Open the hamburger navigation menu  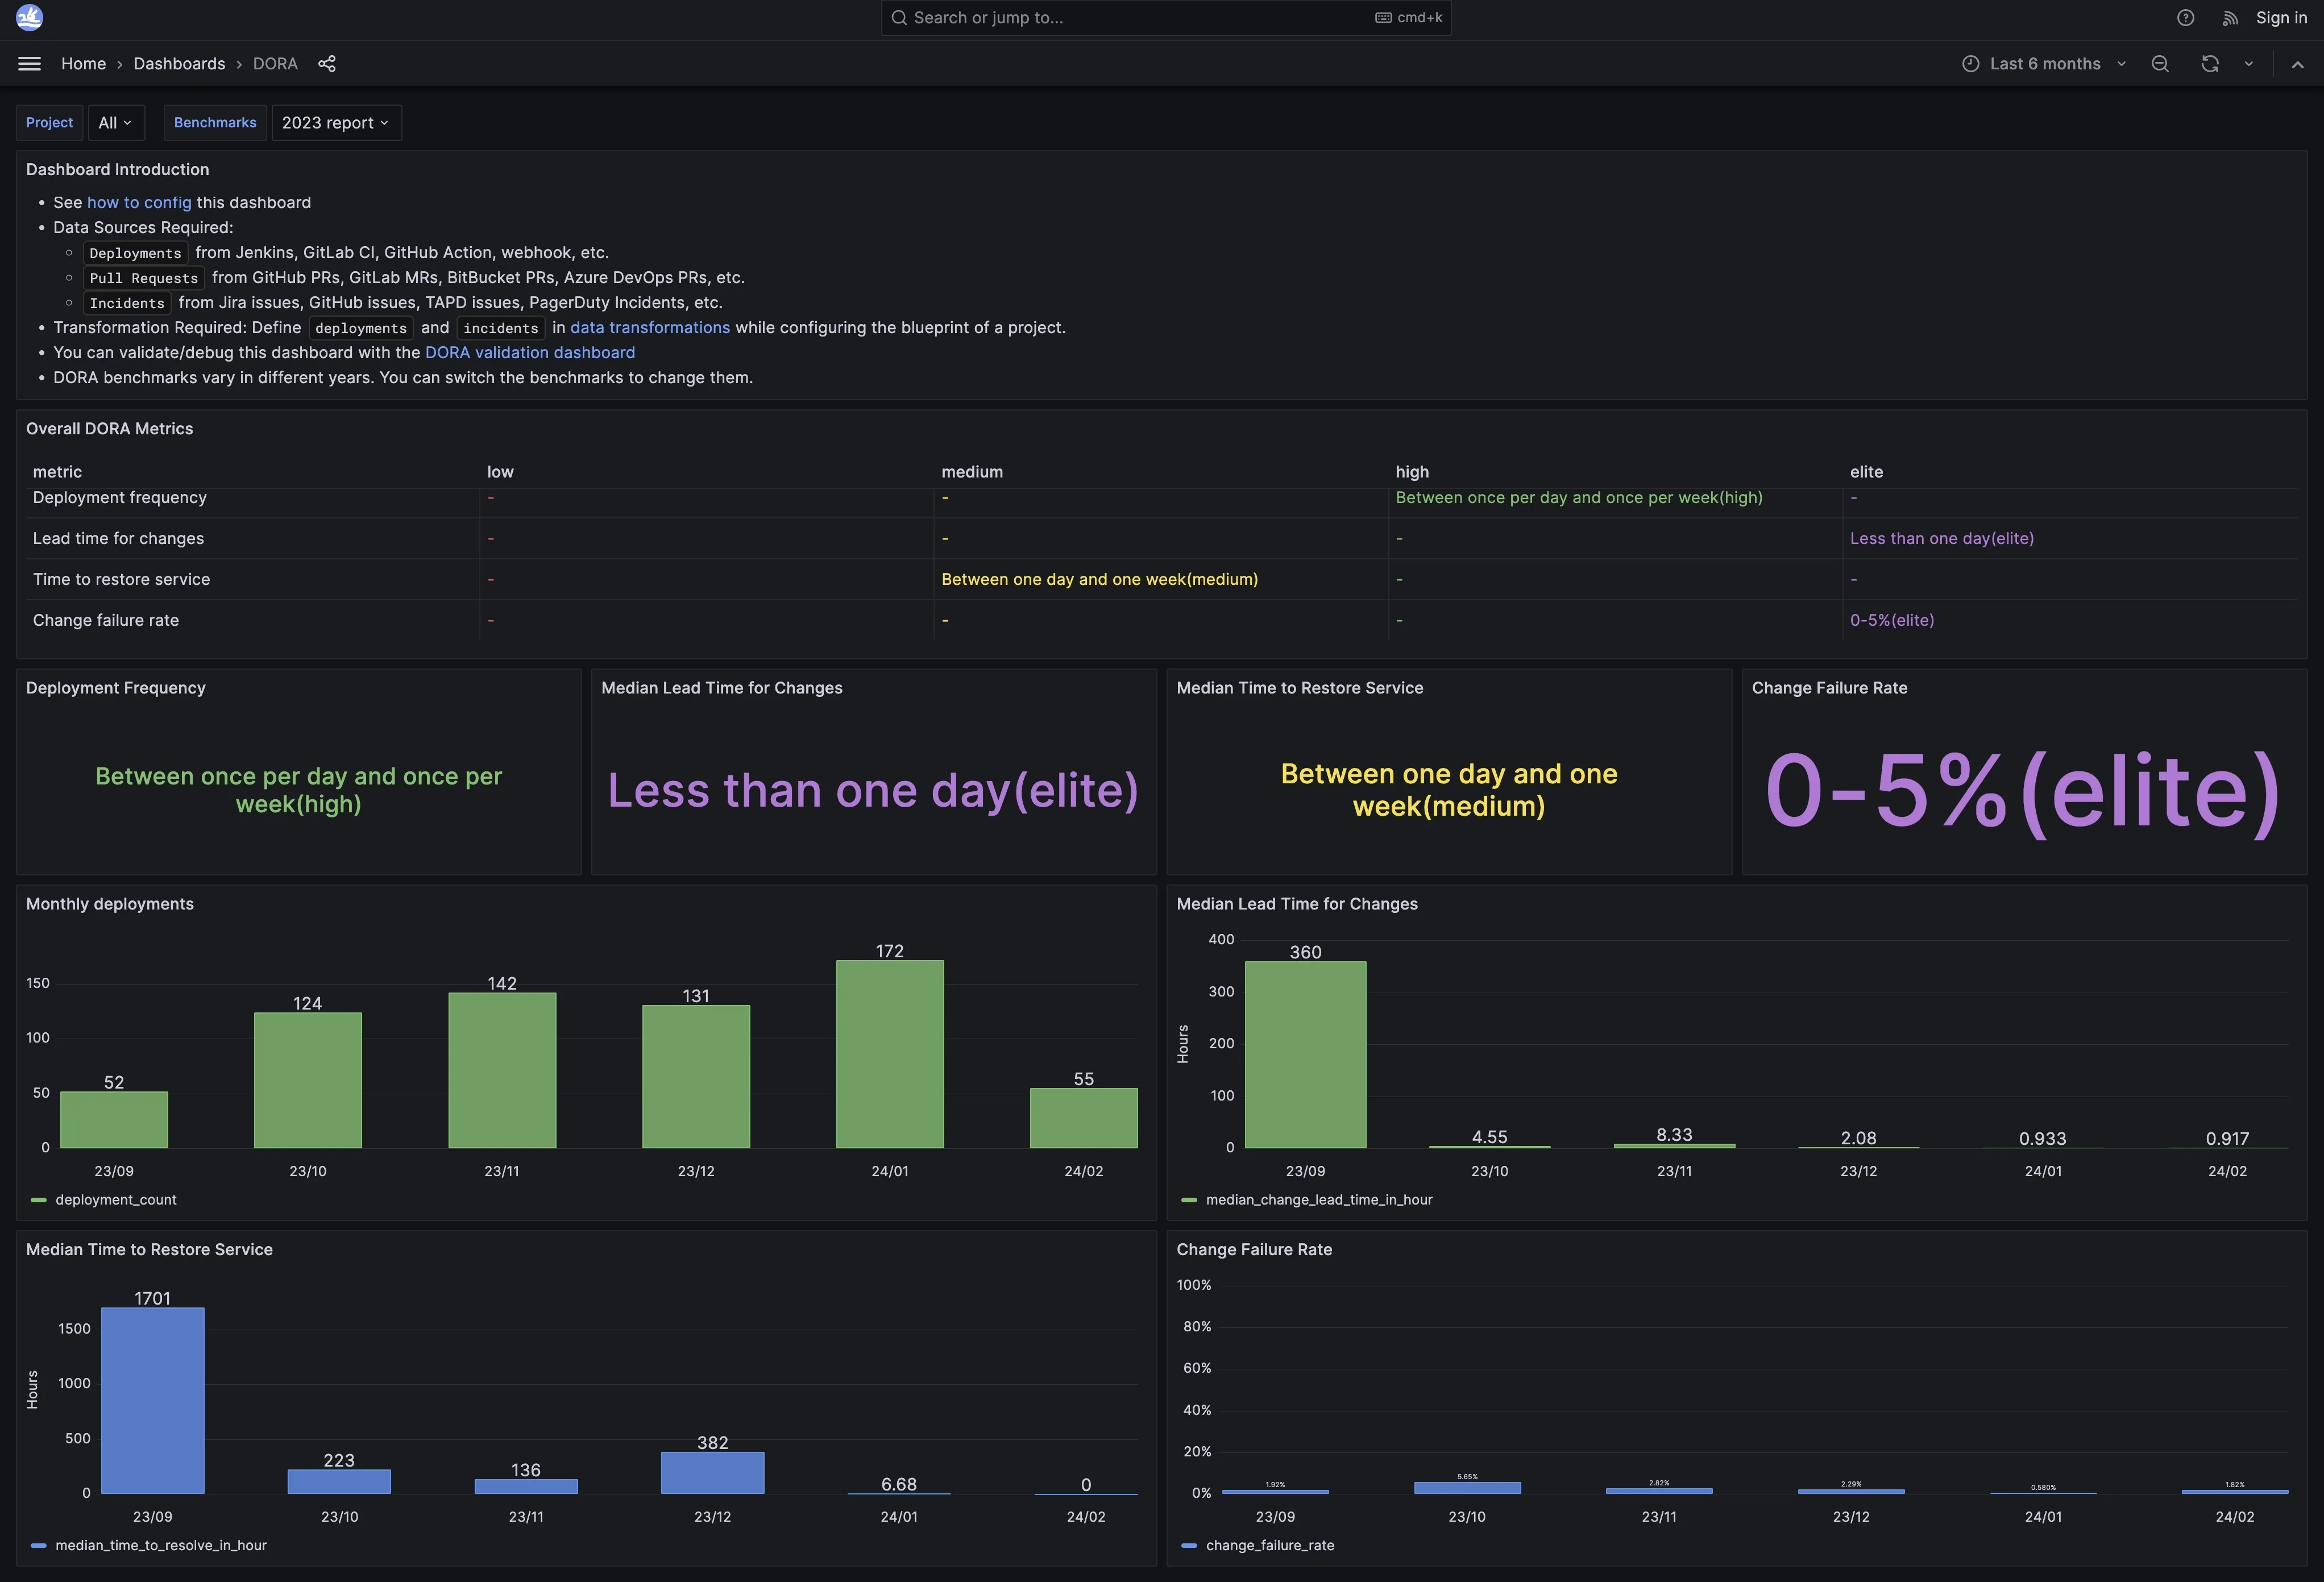click(30, 64)
